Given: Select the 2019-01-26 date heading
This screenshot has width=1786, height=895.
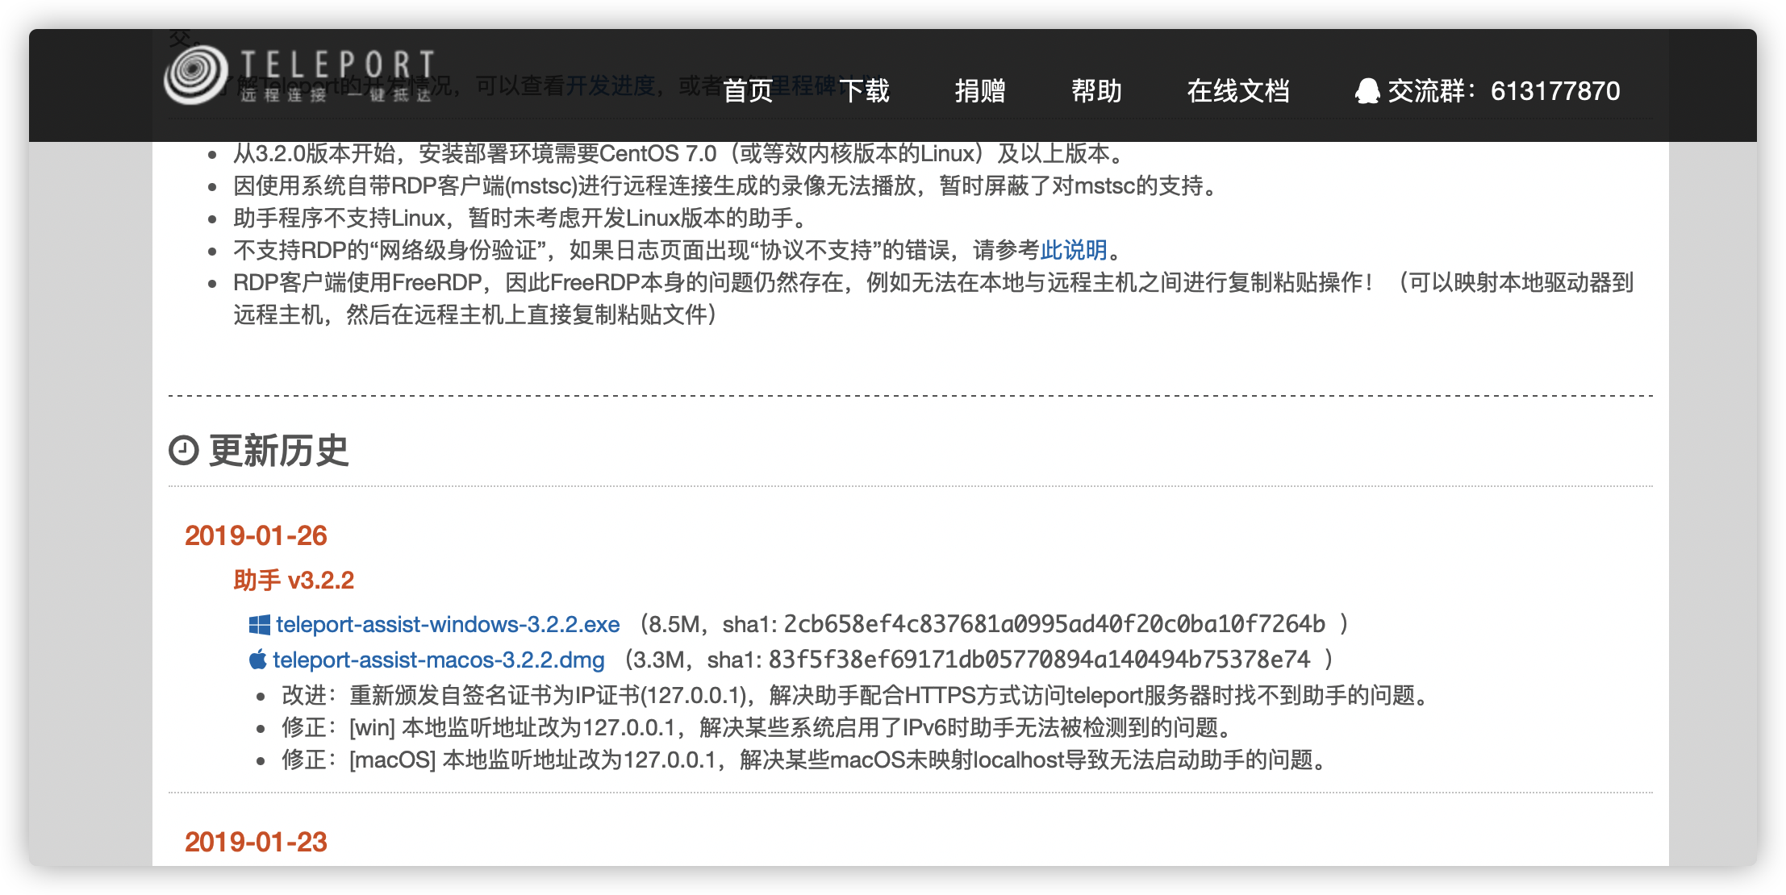Looking at the screenshot, I should pos(256,536).
